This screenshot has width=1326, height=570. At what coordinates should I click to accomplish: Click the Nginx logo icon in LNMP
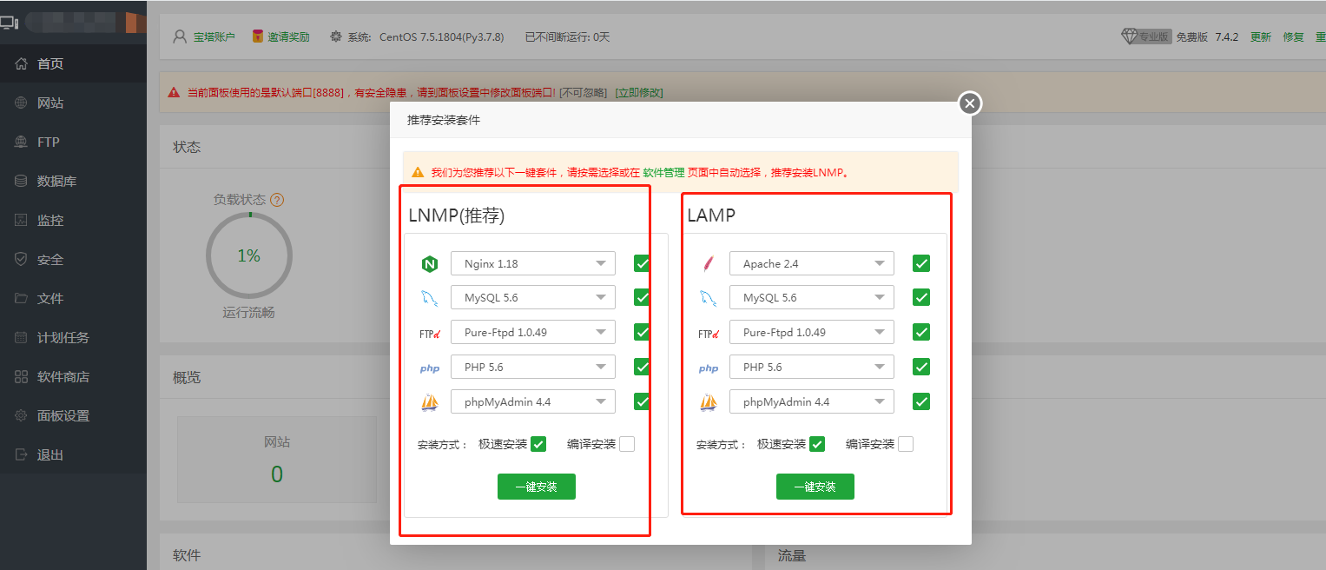[429, 263]
